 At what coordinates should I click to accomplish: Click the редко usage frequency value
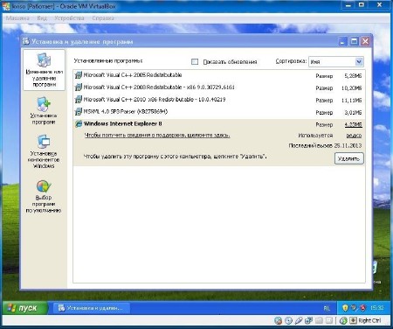[x=354, y=136]
